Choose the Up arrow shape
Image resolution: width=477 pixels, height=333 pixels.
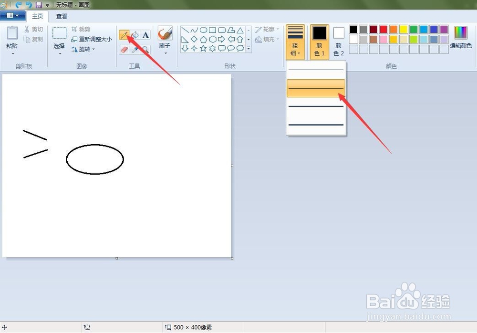click(240, 39)
